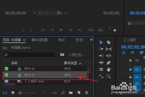Select the Pen tool
The image size is (145, 97).
[x=109, y=63]
